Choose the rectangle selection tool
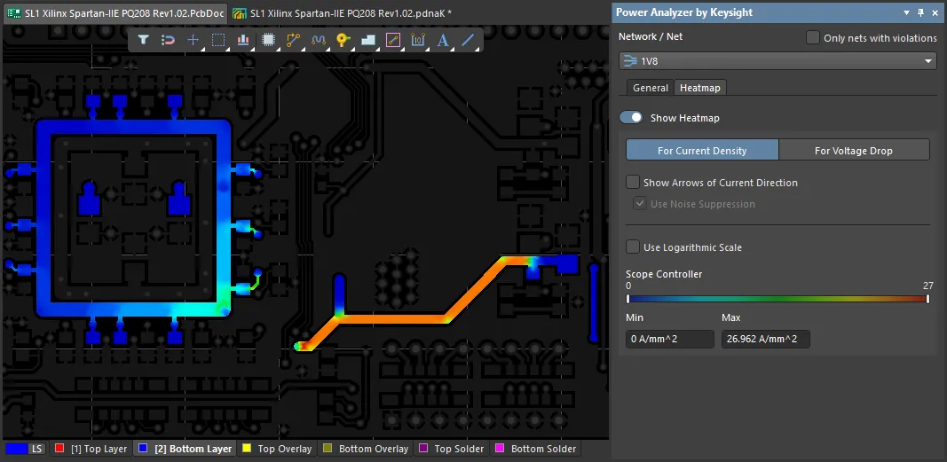947x462 pixels. (x=218, y=40)
